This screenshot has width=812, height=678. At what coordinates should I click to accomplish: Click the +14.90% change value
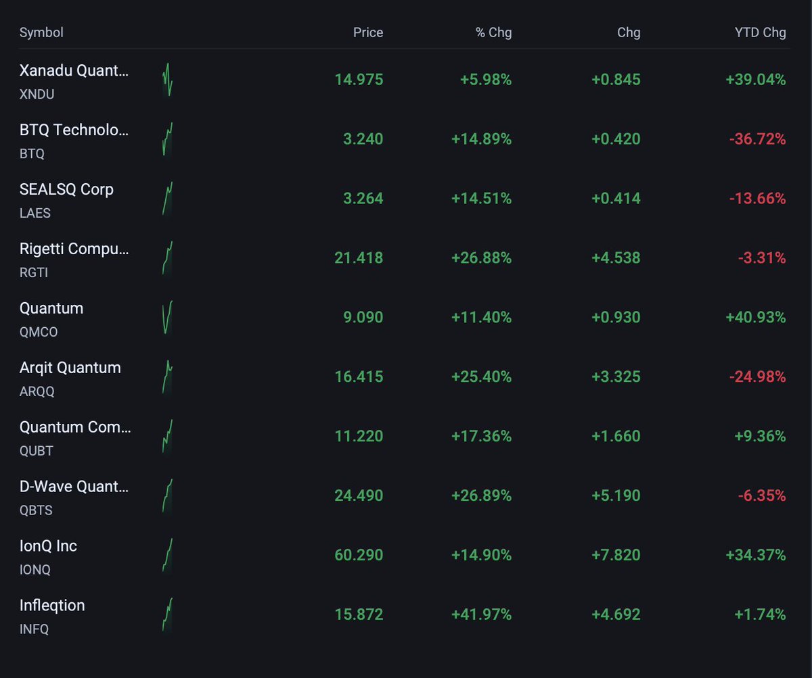point(482,556)
